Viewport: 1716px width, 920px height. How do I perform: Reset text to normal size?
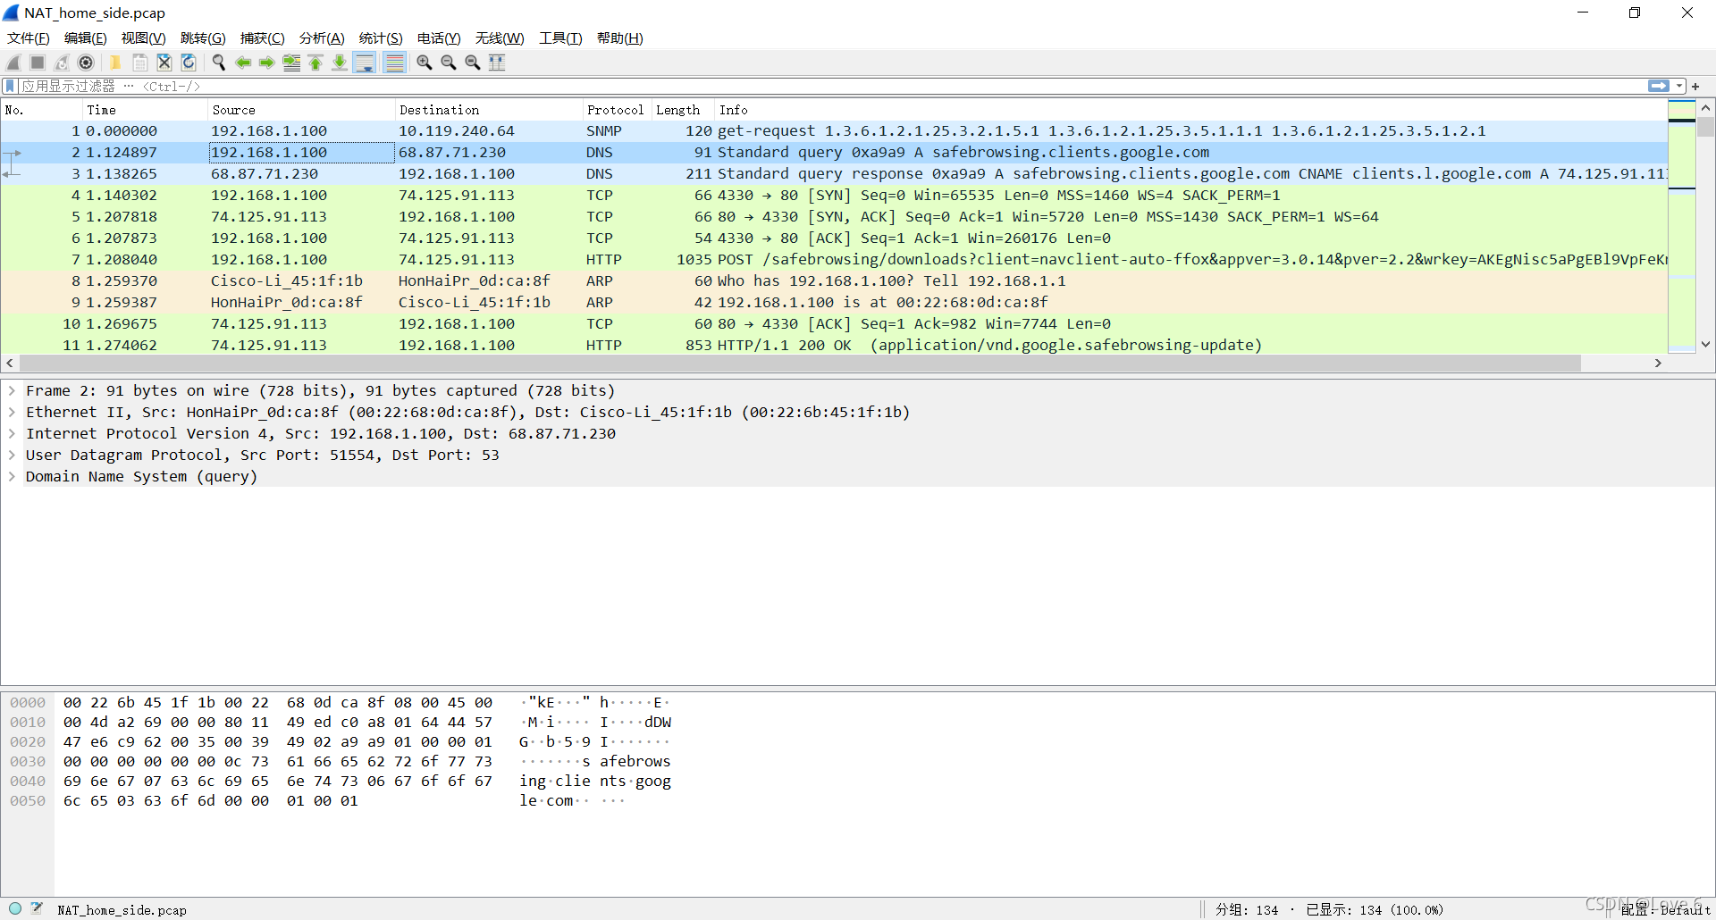tap(473, 63)
